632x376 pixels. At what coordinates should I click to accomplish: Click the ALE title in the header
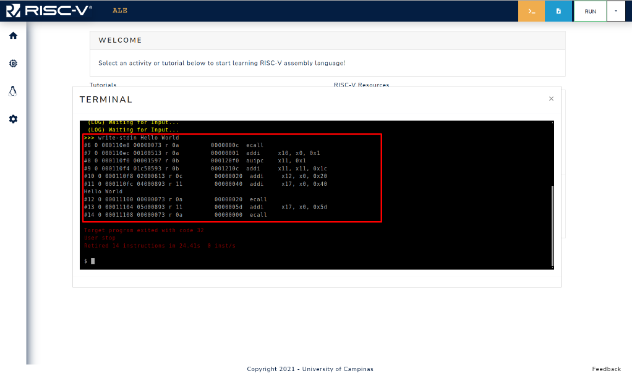coord(120,10)
